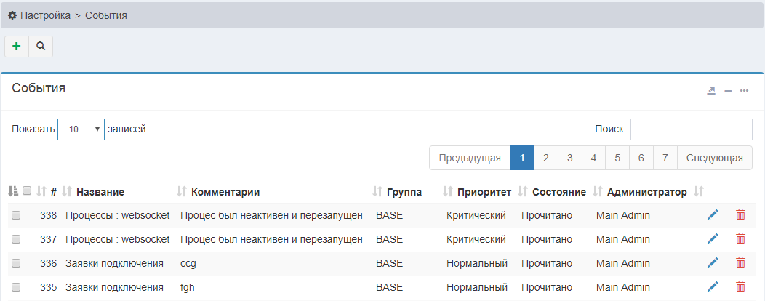Edit event 336 with the pencil icon

(713, 262)
